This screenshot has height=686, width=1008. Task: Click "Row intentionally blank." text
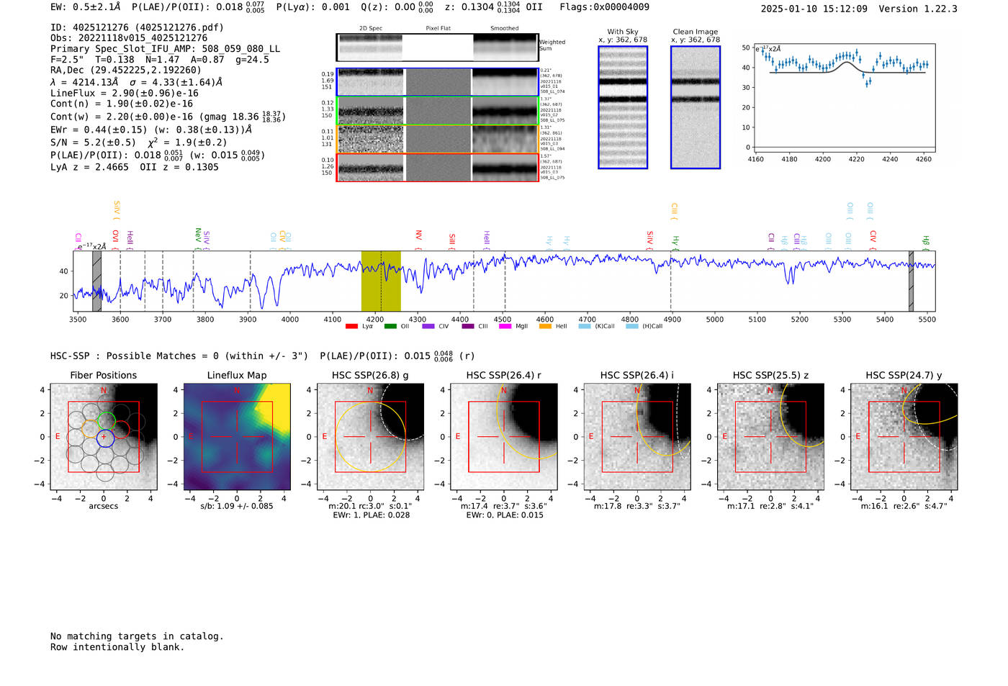tap(117, 647)
